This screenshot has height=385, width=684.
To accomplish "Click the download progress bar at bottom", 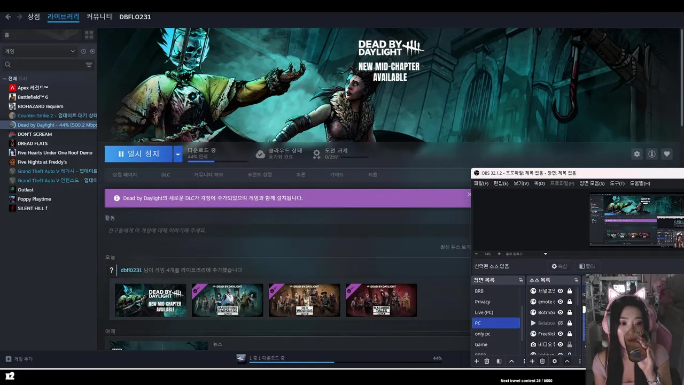I will tap(345, 362).
